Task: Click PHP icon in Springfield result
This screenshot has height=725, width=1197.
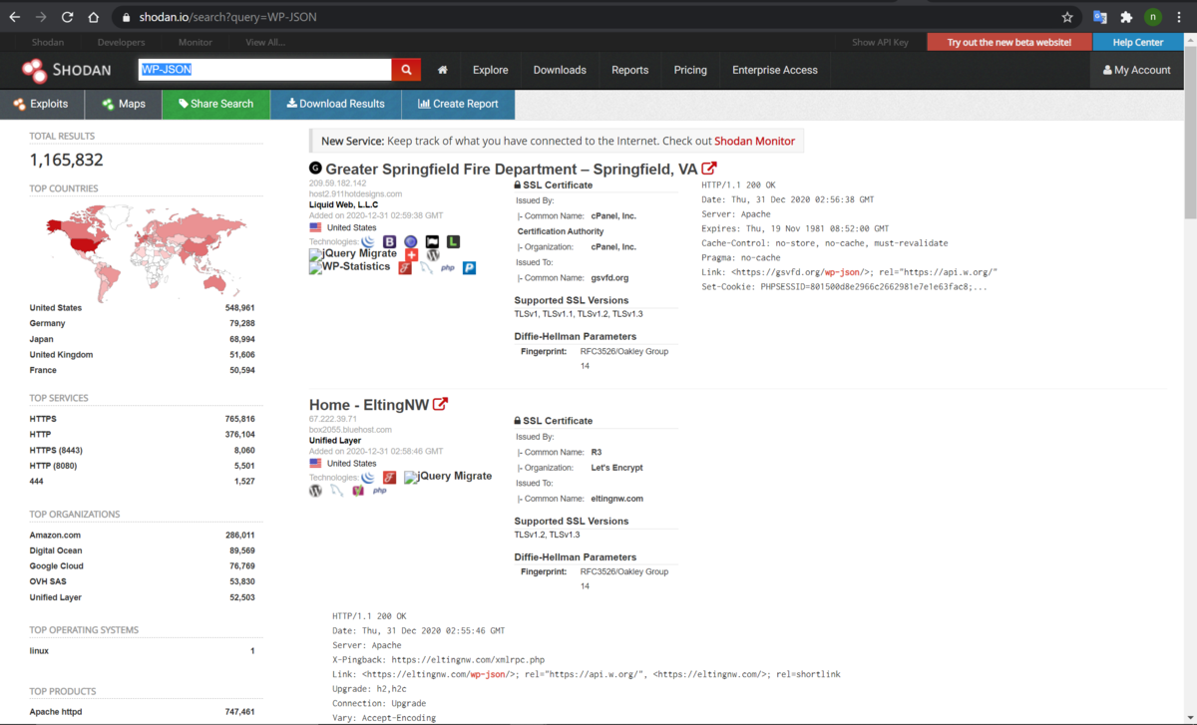Action: [x=448, y=268]
